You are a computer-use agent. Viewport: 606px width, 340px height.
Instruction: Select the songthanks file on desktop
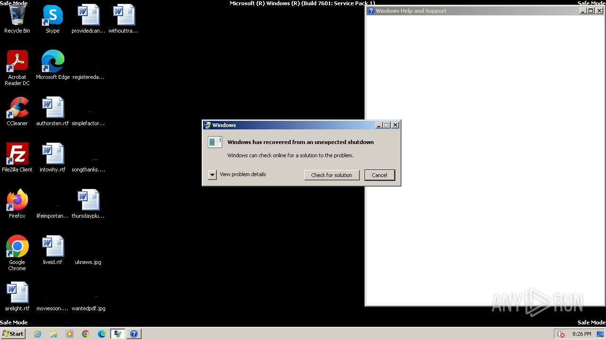coord(88,159)
